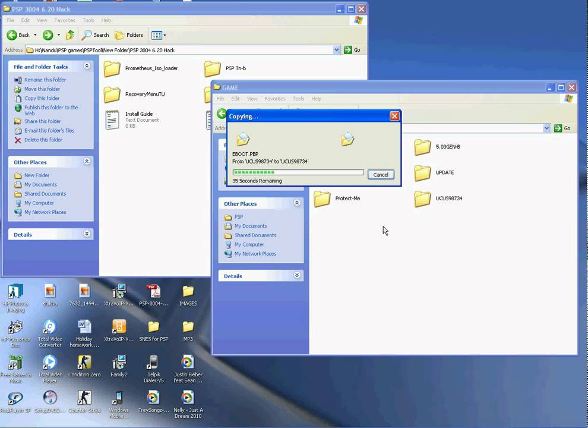Open My Network Places in PSP 3004 window
588x428 pixels.
45,212
